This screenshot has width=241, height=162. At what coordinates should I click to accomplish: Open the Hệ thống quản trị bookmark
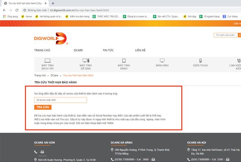point(49,17)
